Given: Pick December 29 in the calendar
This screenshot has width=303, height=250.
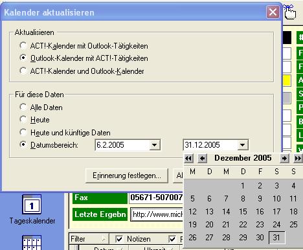Looking at the screenshot, I should tap(243, 238).
